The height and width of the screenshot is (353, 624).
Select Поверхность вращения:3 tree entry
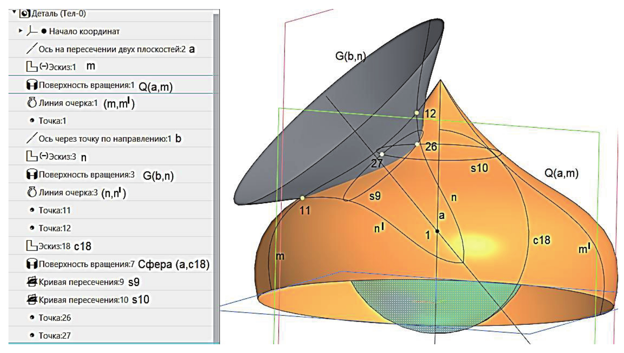[86, 175]
